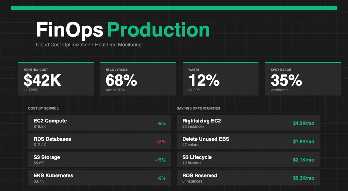
Task: Click the +2% change value
Action: click(161, 142)
